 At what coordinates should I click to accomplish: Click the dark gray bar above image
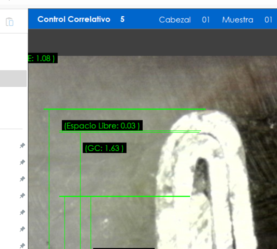tap(152, 43)
